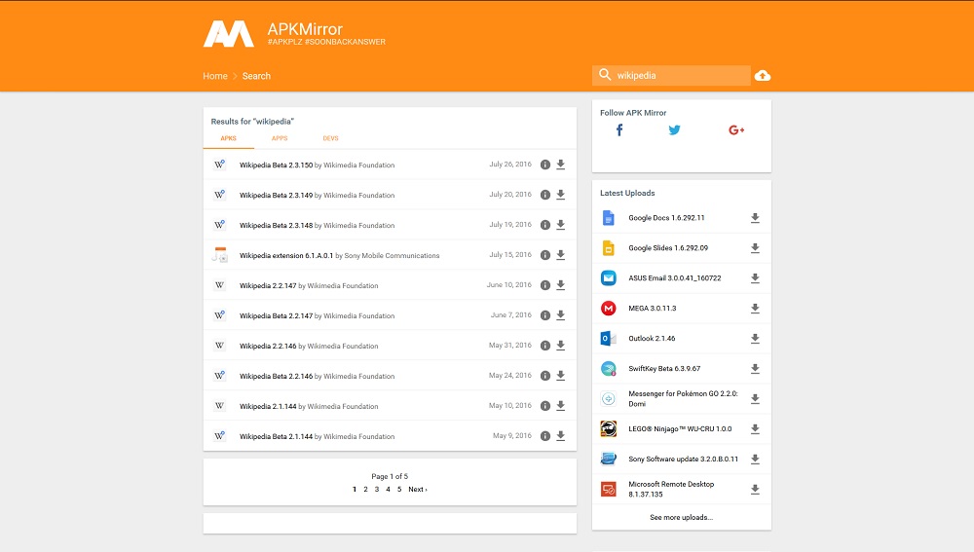This screenshot has width=974, height=552.
Task: Download Wikipedia Beta 2.3.149
Action: (x=560, y=195)
